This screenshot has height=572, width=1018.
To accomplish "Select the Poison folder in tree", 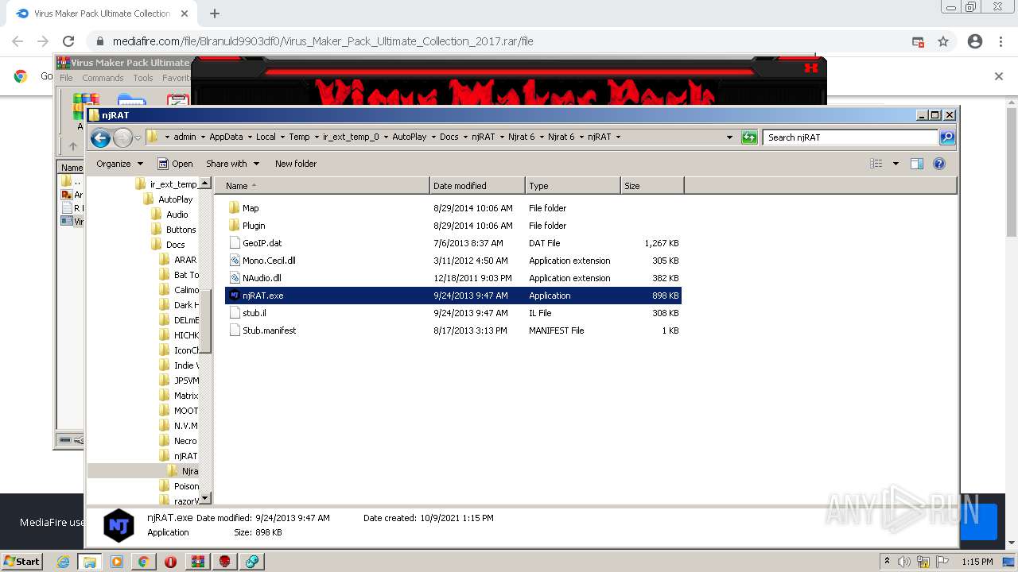I will pos(179,486).
